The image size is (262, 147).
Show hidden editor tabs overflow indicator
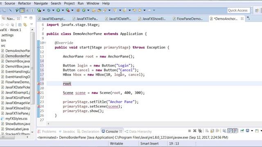pyautogui.click(x=248, y=18)
